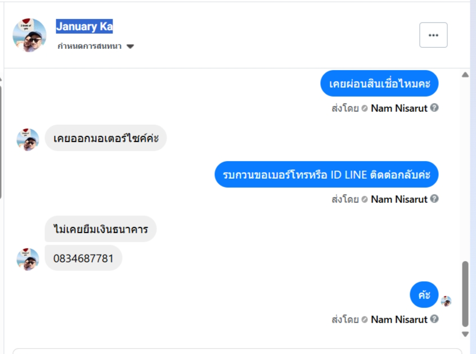Click the check icon before first Nam Nisarut
Screen dimensions: 476x354
365,108
